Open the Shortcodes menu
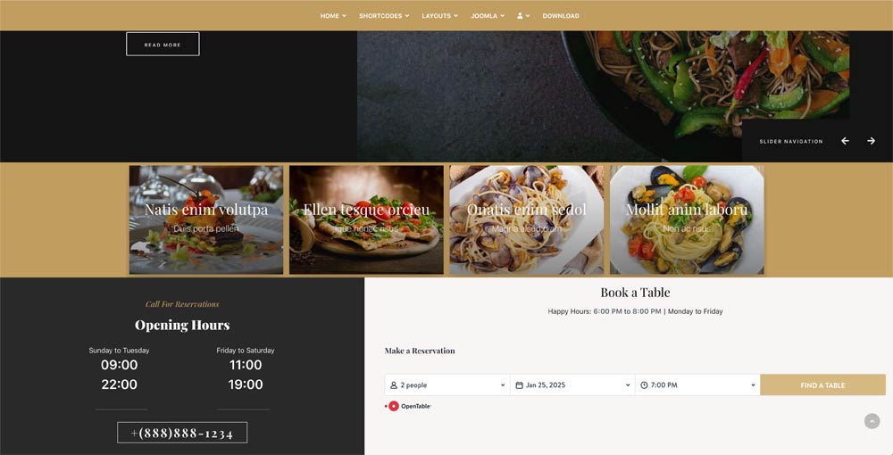Viewport: 893px width, 455px height. tap(384, 16)
